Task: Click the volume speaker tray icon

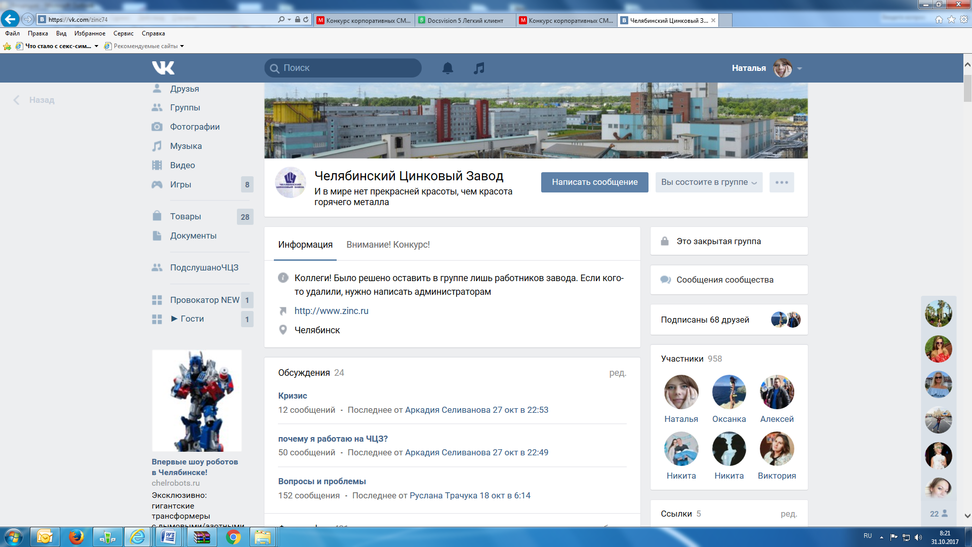Action: pyautogui.click(x=918, y=537)
